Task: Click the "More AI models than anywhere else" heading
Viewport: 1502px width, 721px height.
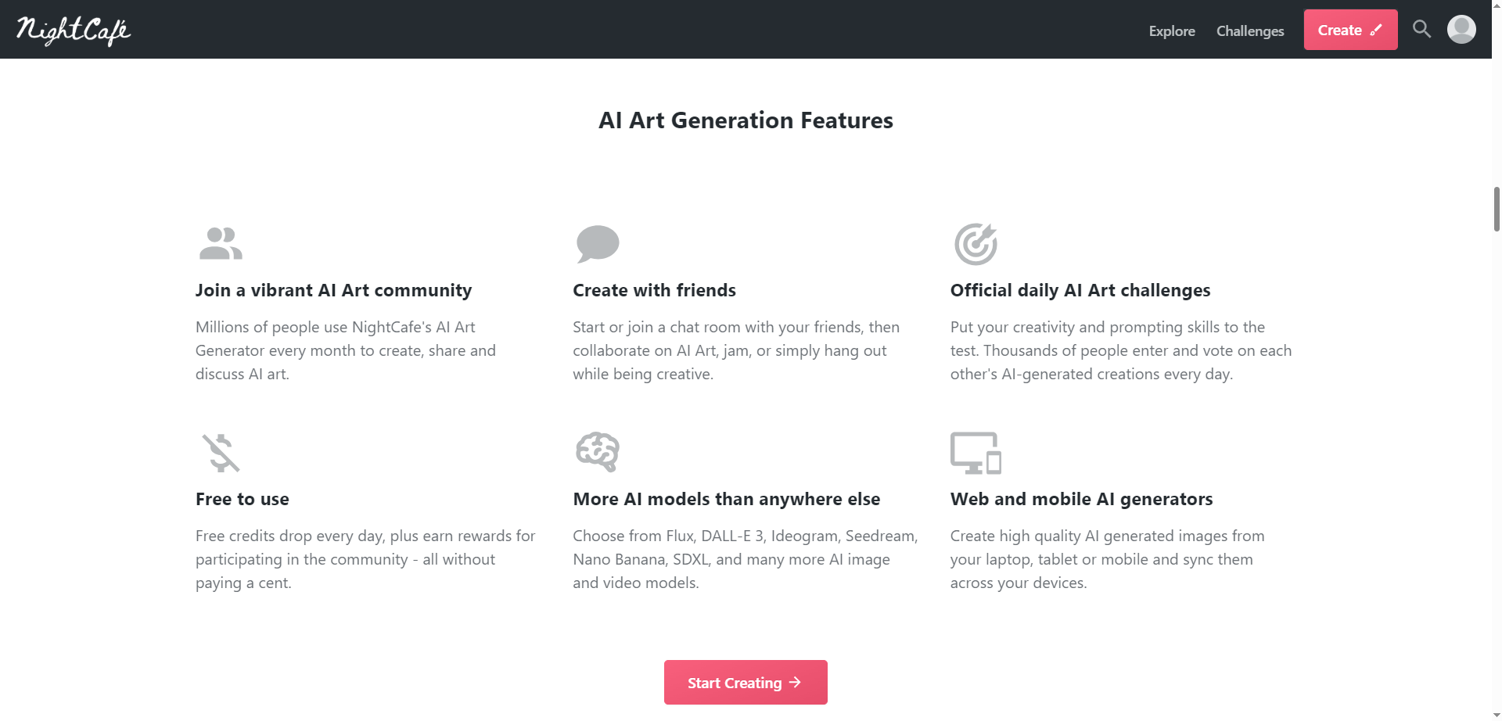Action: pyautogui.click(x=726, y=500)
